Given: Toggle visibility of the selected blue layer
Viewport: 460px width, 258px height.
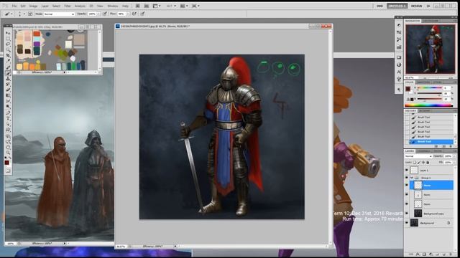Looking at the screenshot, I should click(407, 185).
